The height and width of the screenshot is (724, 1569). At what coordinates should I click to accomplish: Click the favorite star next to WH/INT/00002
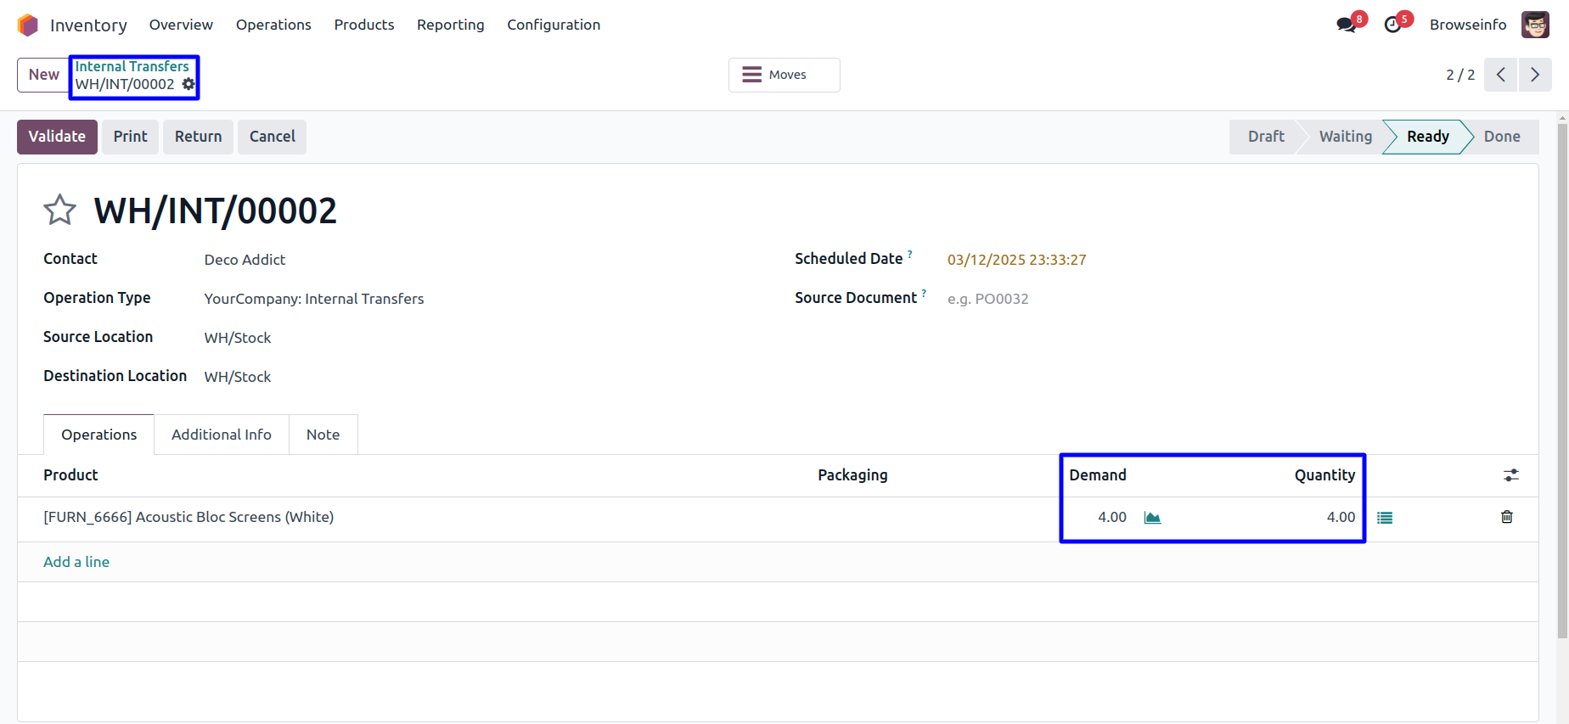point(59,210)
